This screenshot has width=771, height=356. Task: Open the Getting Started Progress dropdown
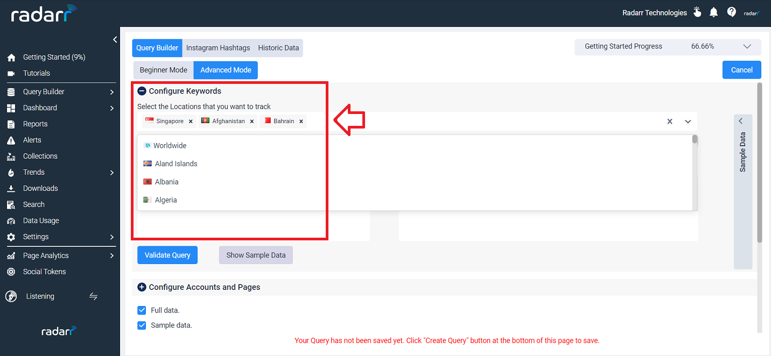coord(747,46)
